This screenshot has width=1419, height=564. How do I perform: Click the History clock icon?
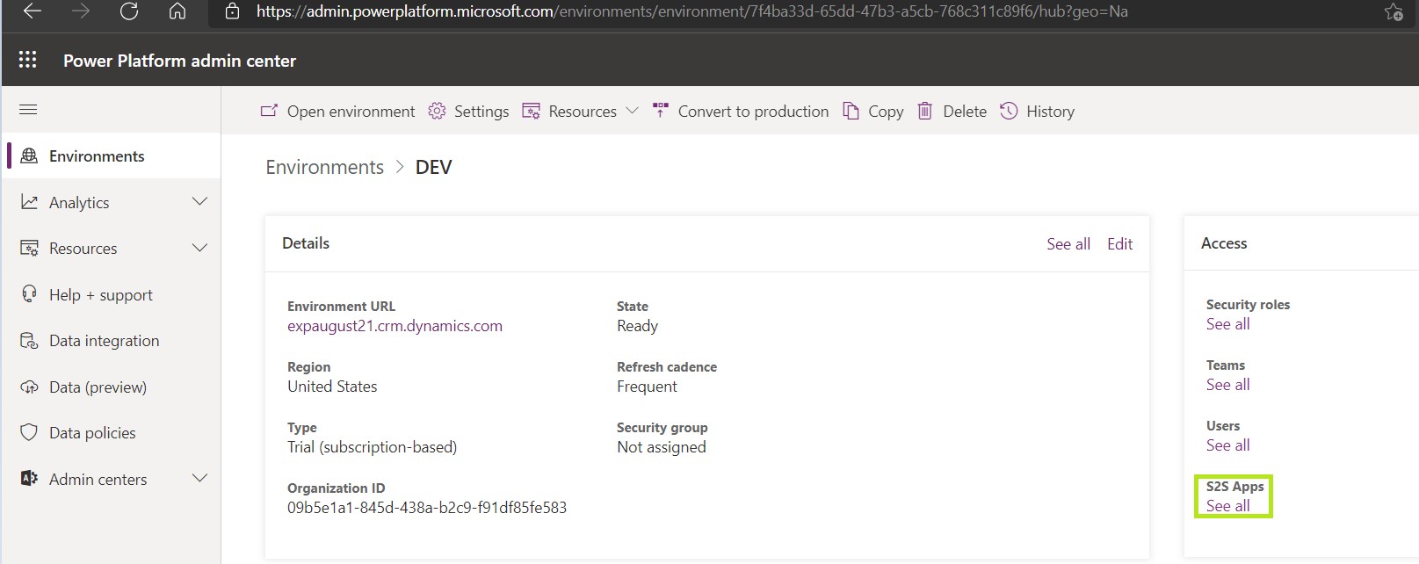coord(1009,111)
